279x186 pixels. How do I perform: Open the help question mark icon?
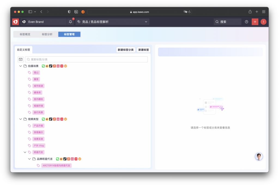click(247, 22)
